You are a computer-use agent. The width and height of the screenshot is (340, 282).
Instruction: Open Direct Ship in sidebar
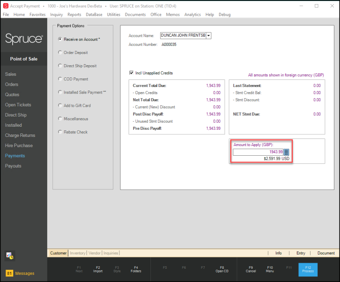[16, 115]
